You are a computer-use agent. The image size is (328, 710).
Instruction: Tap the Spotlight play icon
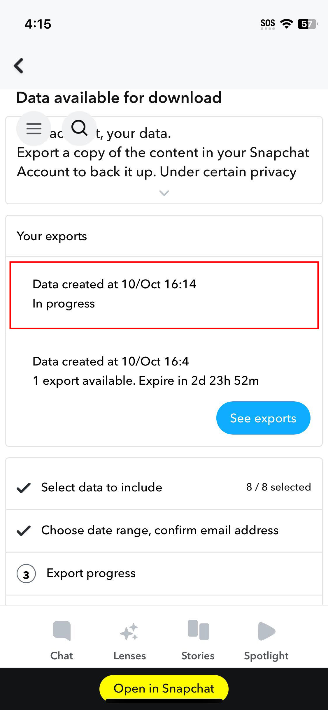[266, 631]
